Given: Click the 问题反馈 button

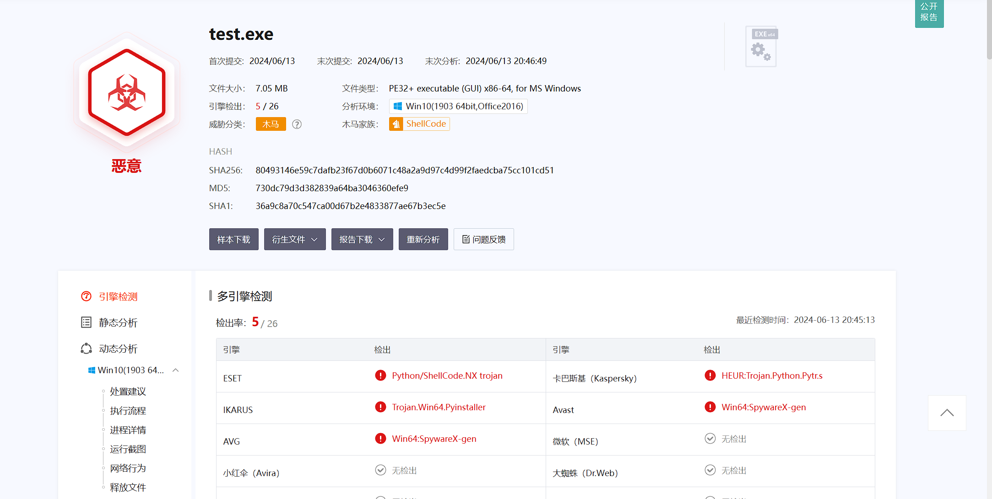Looking at the screenshot, I should point(484,239).
